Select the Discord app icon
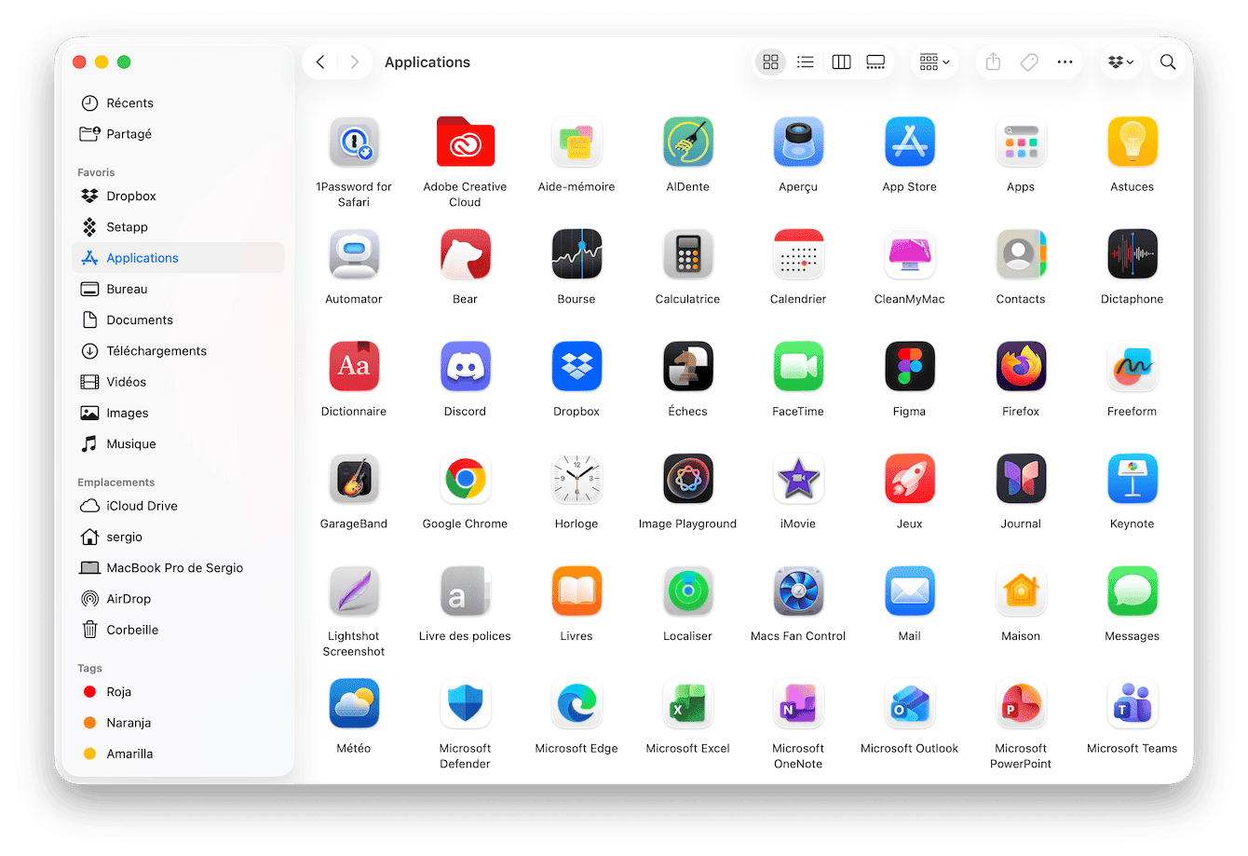The image size is (1248, 856). 465,366
